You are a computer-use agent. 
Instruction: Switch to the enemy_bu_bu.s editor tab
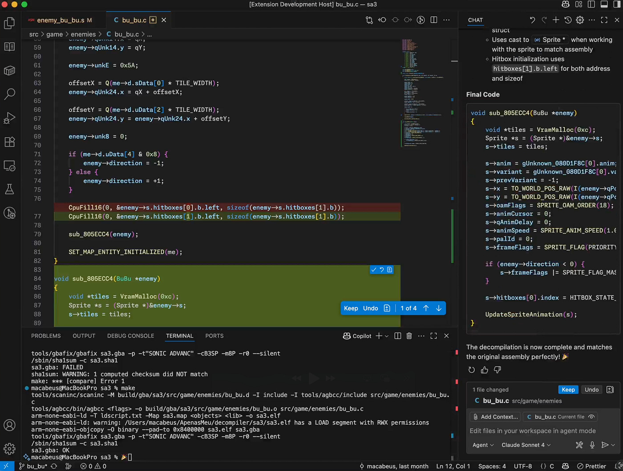(60, 20)
